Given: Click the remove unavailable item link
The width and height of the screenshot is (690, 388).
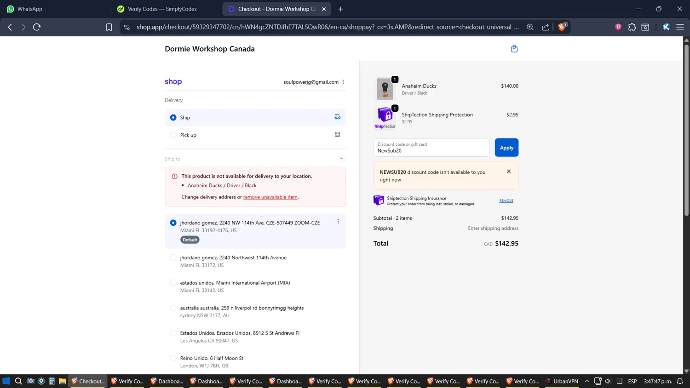Looking at the screenshot, I should coord(270,197).
